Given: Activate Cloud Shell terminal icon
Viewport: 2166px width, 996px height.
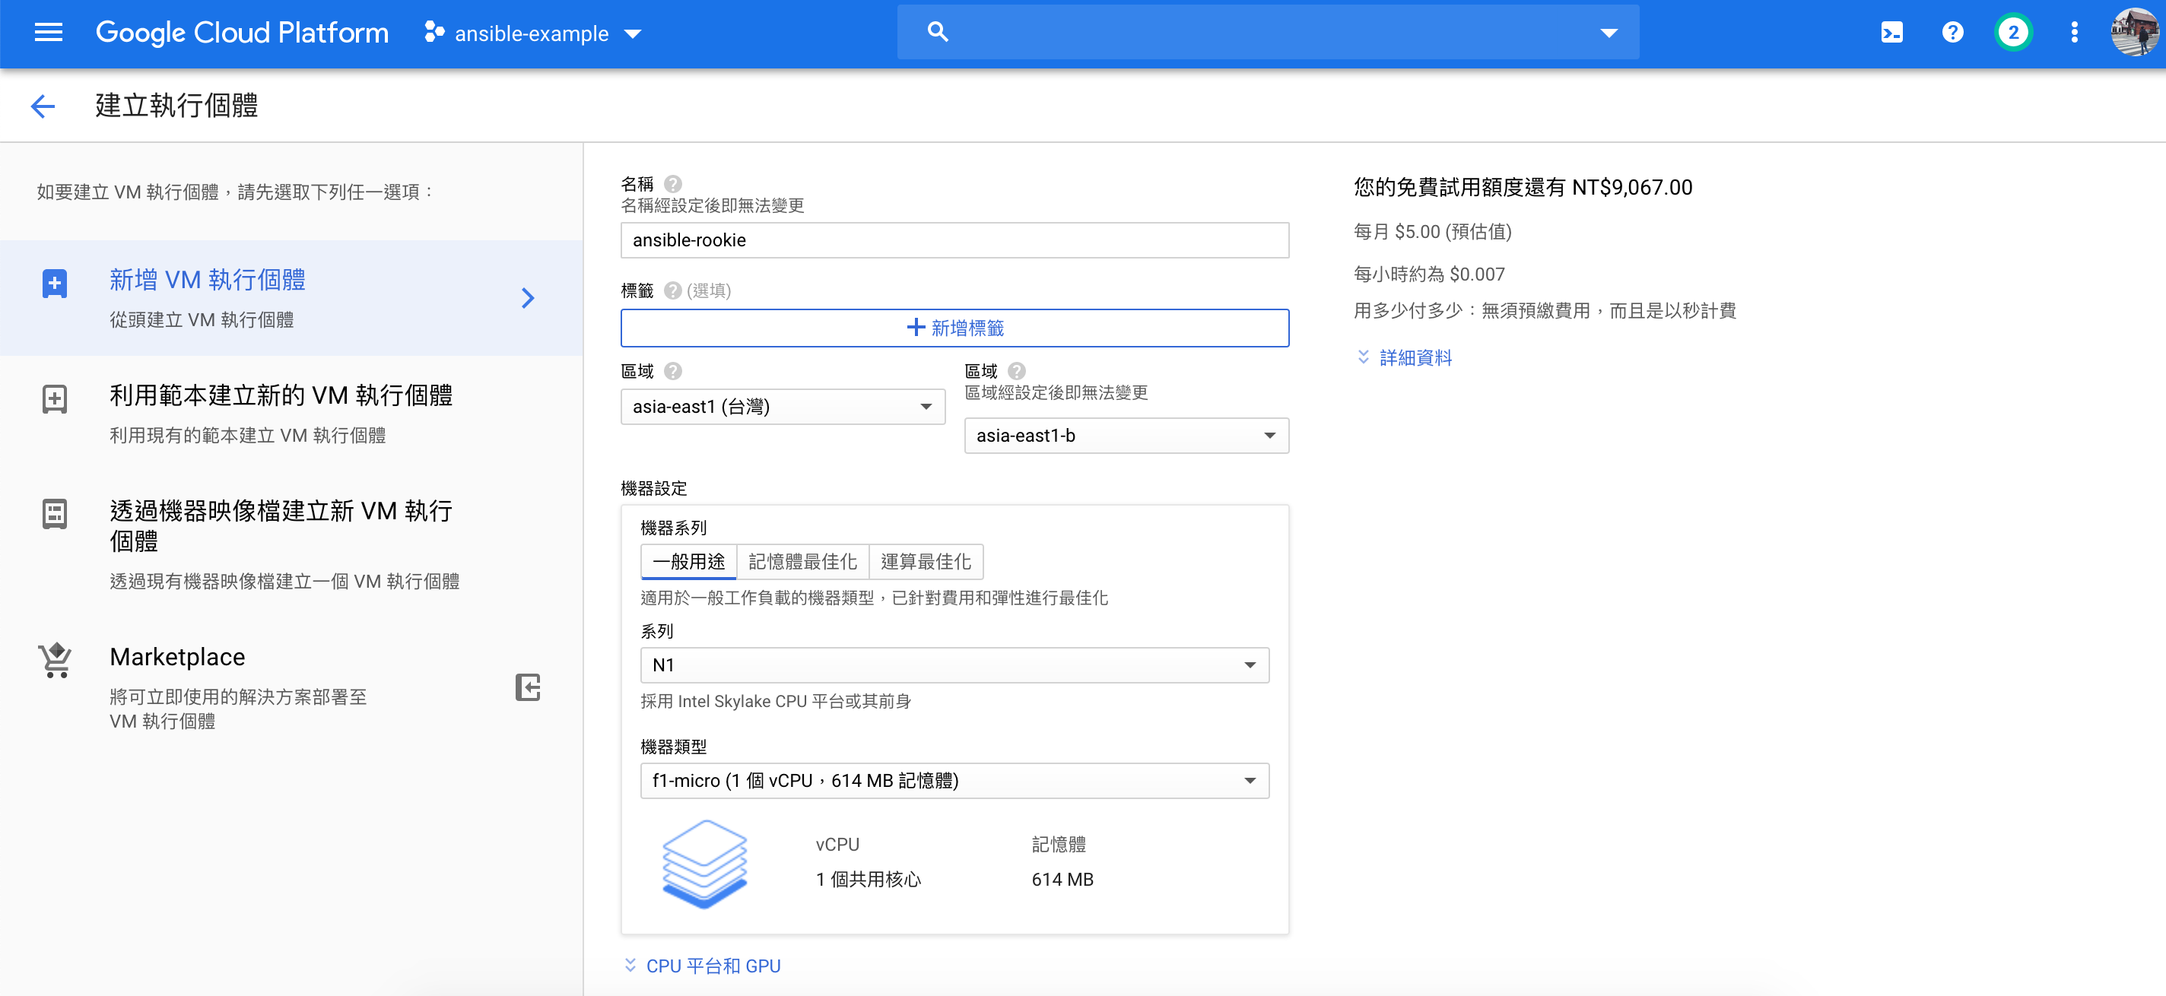Looking at the screenshot, I should click(1891, 33).
